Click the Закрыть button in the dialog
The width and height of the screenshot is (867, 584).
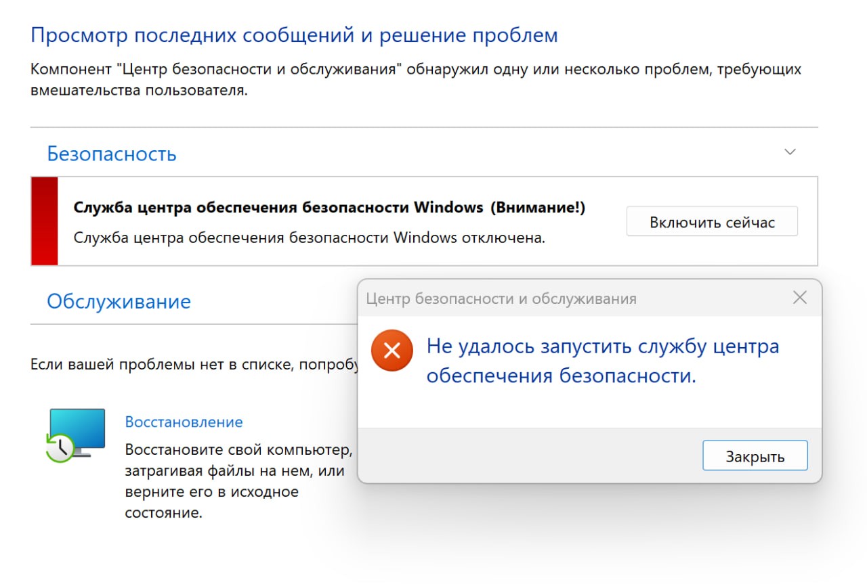coord(755,456)
